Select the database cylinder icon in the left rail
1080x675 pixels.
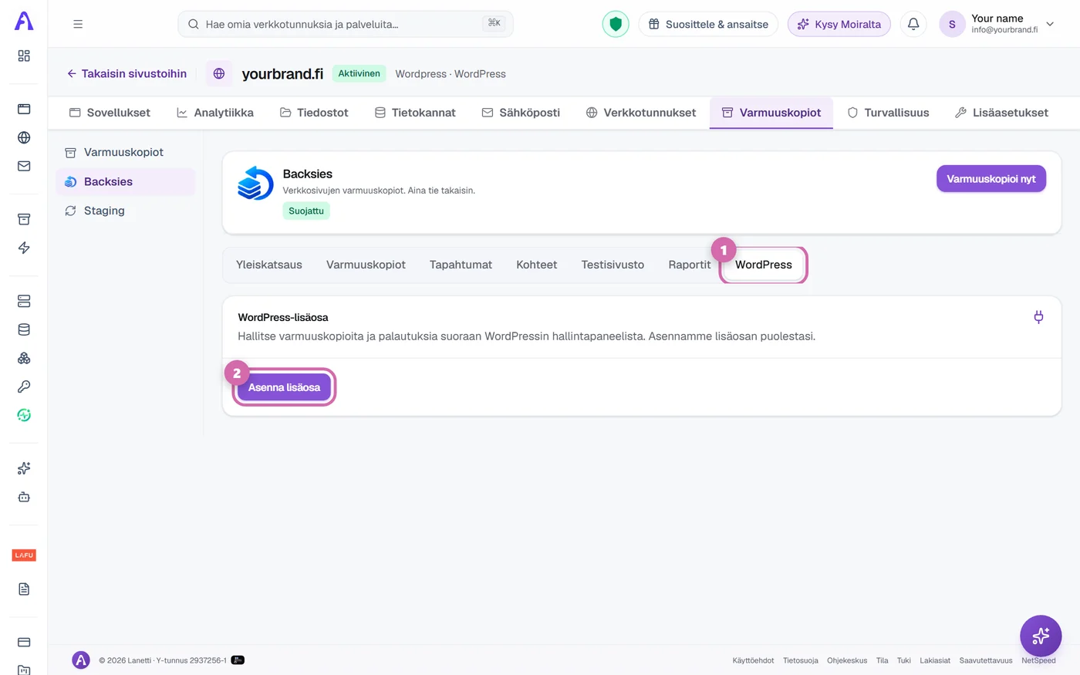[24, 329]
